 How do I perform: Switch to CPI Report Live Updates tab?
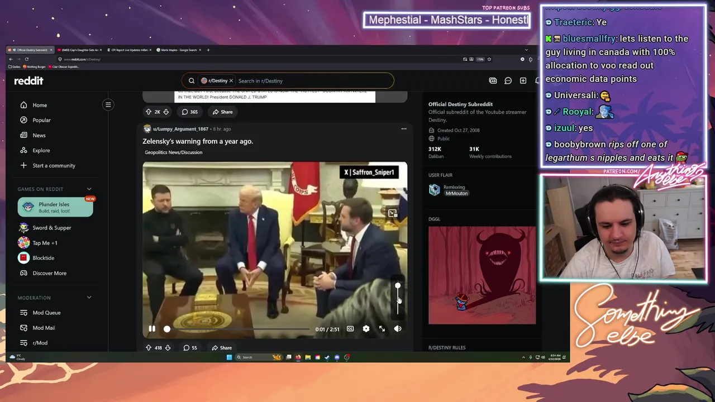tap(129, 50)
